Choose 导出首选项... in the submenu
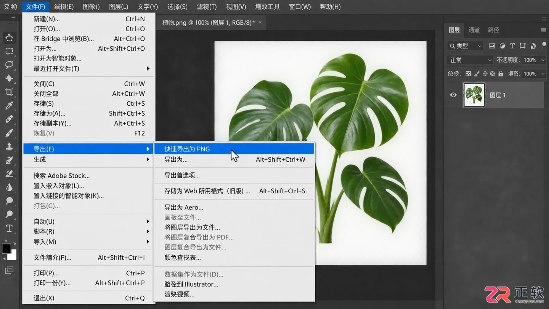This screenshot has width=549, height=309. [234, 175]
